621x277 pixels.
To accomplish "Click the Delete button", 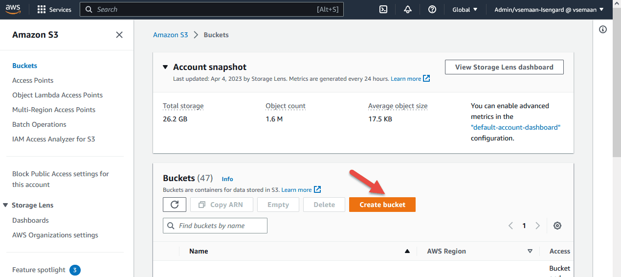I will [x=324, y=205].
